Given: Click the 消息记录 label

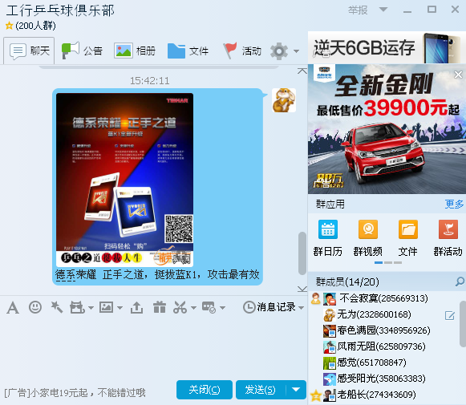Looking at the screenshot, I should coord(277,307).
